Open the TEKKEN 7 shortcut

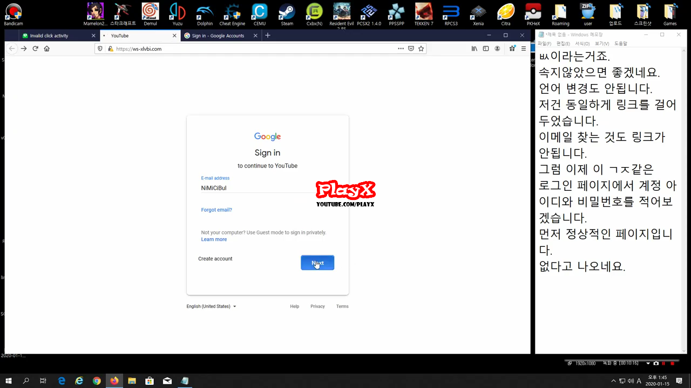coord(424,14)
